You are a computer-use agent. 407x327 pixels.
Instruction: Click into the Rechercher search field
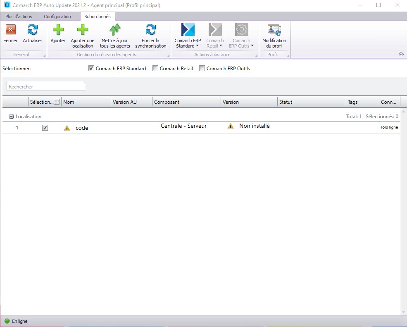[x=46, y=86]
